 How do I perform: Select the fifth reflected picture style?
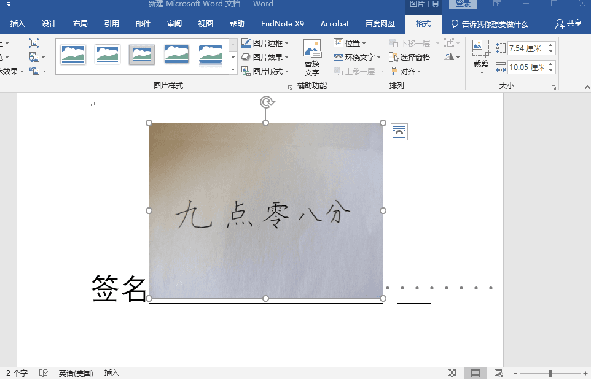pos(211,55)
